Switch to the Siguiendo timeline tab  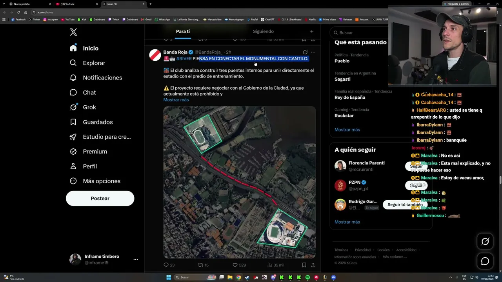(263, 31)
